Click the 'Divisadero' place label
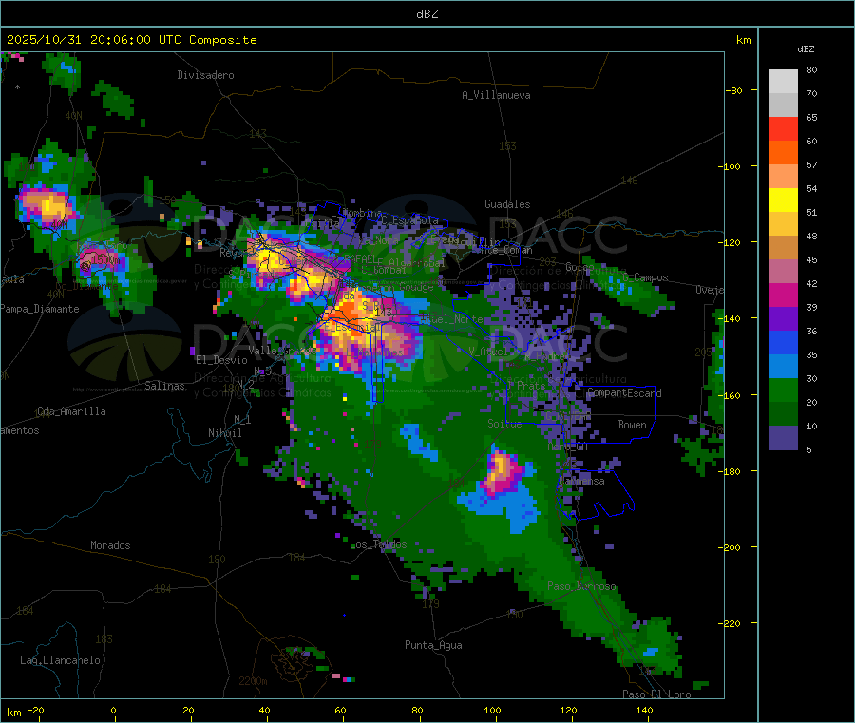 tap(205, 75)
